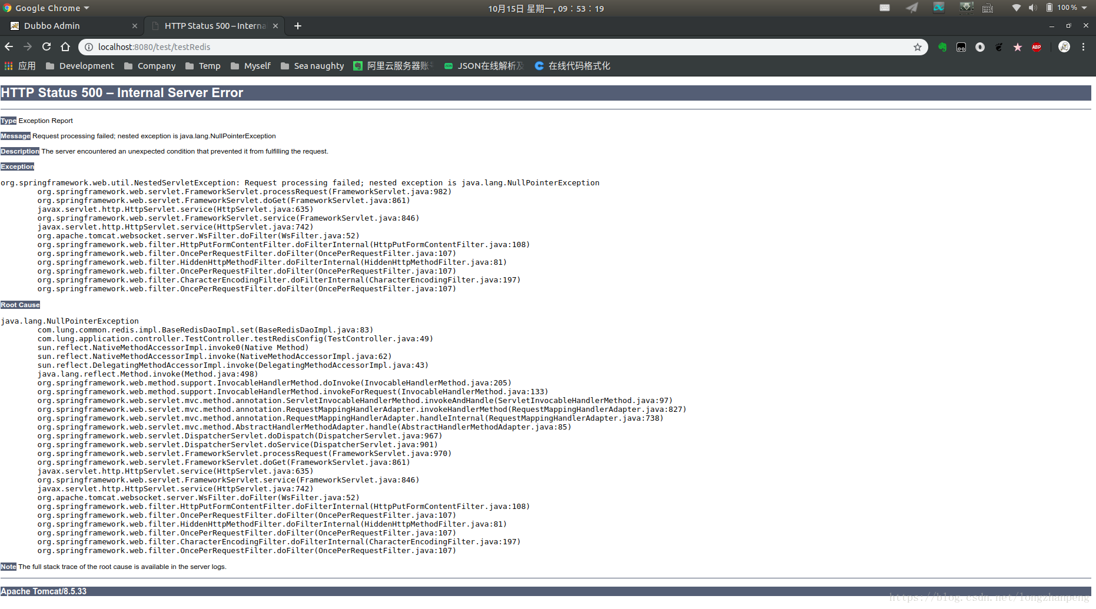This screenshot has width=1096, height=609.
Task: Bookmark this page with star icon
Action: pyautogui.click(x=917, y=47)
